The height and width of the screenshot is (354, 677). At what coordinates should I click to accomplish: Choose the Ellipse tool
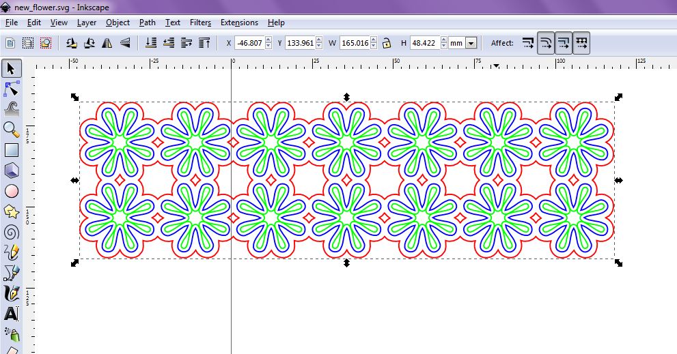click(x=12, y=191)
